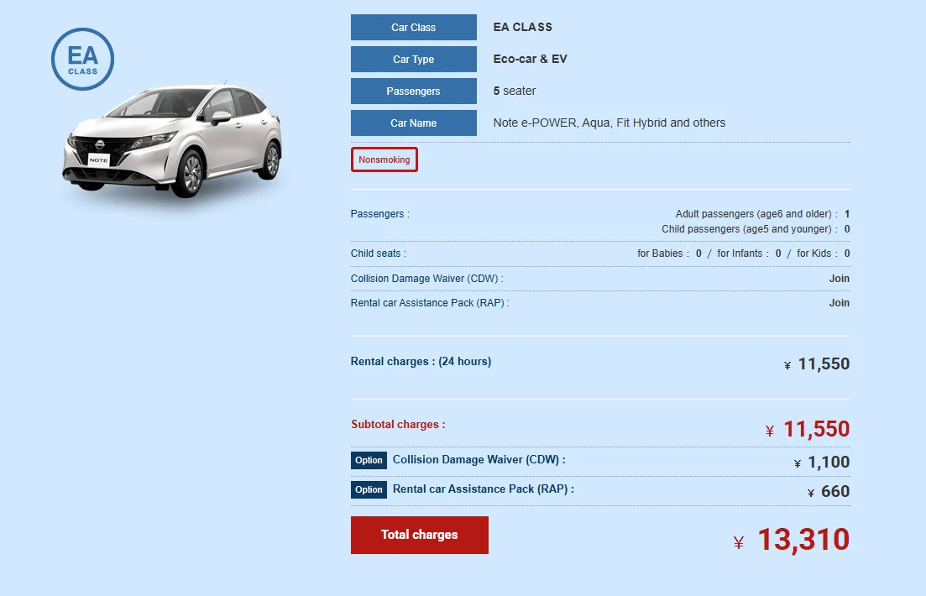
Task: Click the for Infants count text
Action: [749, 254]
